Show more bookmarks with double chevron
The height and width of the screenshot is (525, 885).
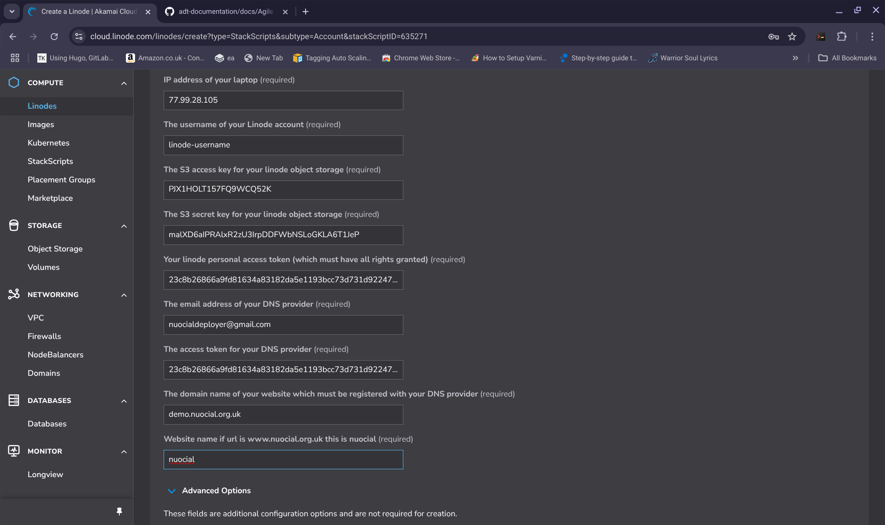(795, 58)
